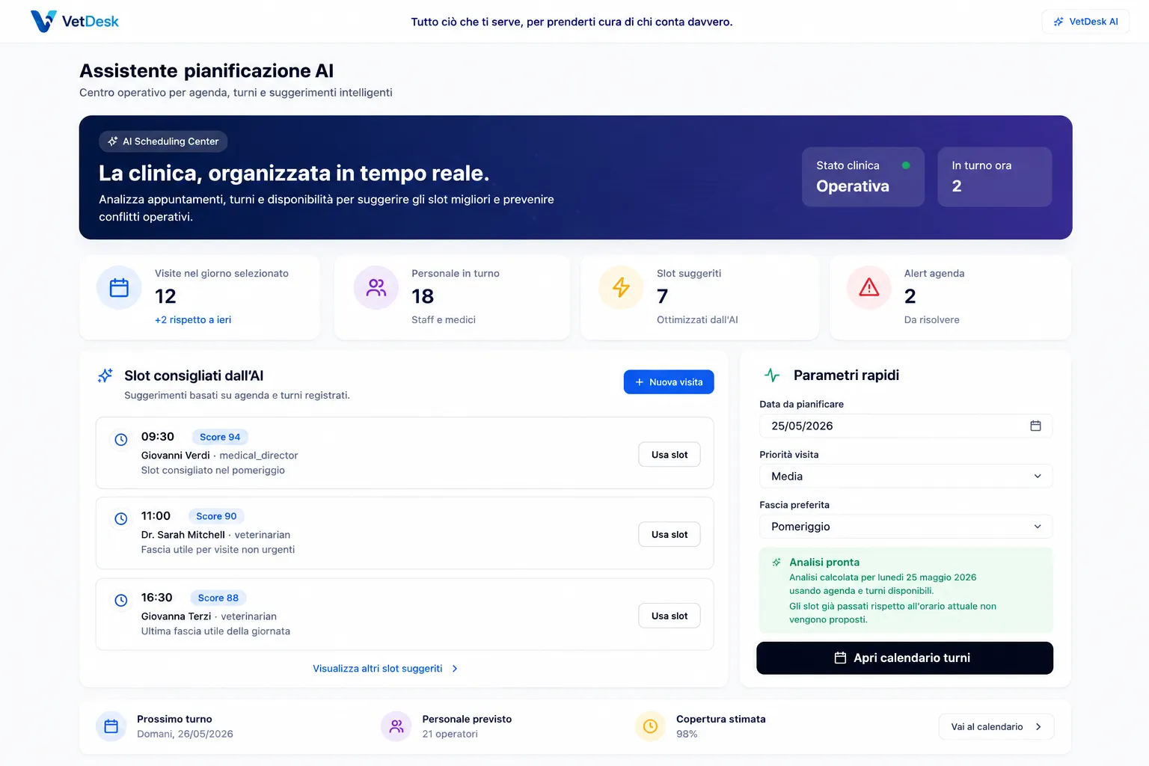This screenshot has height=766, width=1149.
Task: Click 'Ultima fascia utile della giornata' text
Action: coord(215,631)
